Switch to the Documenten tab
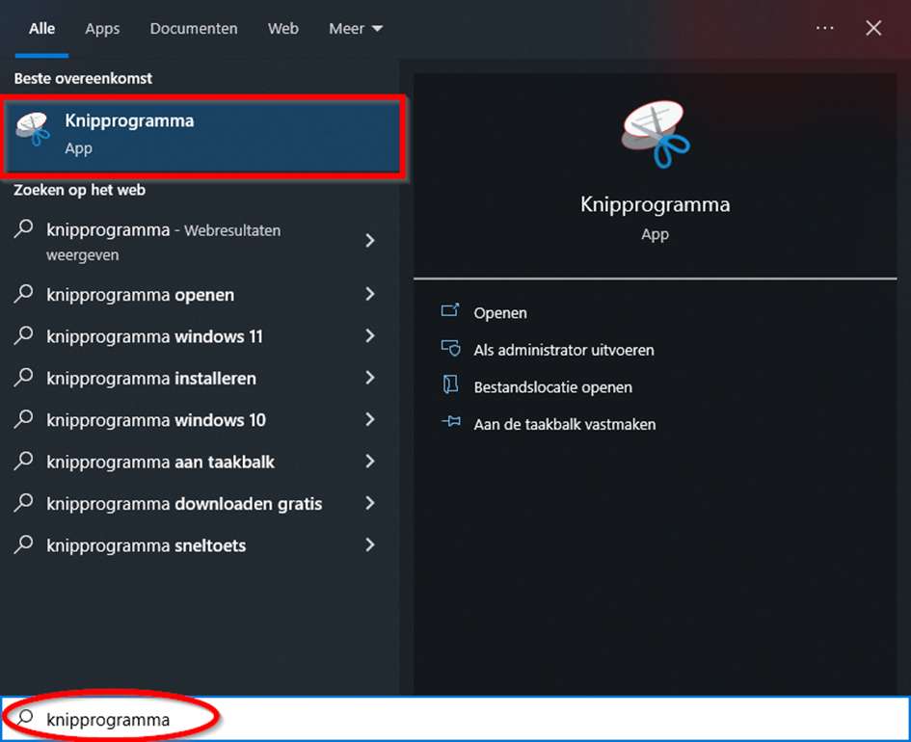This screenshot has width=911, height=742. click(194, 29)
